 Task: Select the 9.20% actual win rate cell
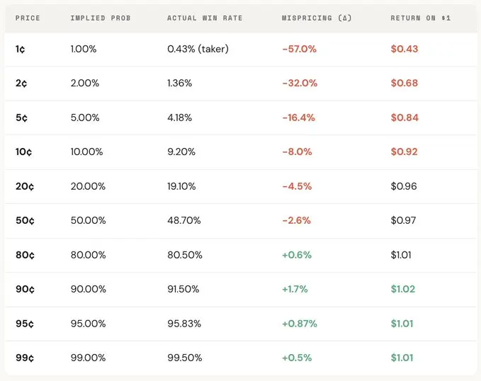click(180, 152)
